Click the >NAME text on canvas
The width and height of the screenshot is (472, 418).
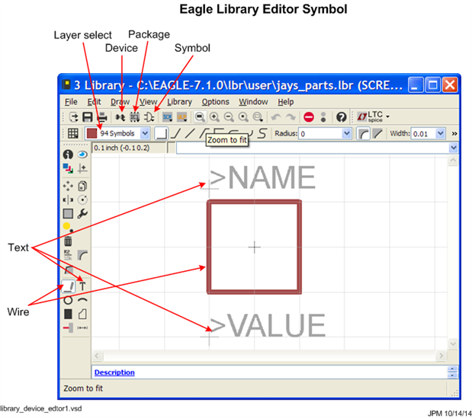pos(262,177)
